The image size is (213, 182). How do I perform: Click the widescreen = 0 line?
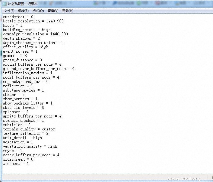[18, 159]
